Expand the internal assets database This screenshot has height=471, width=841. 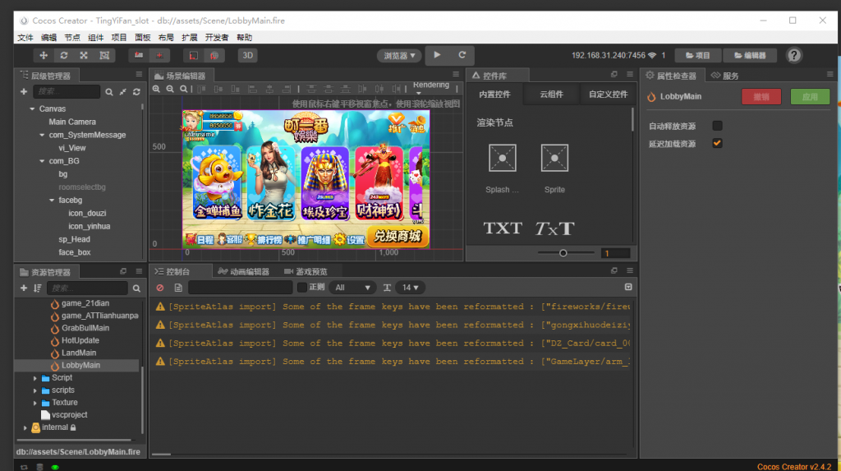[x=25, y=427]
